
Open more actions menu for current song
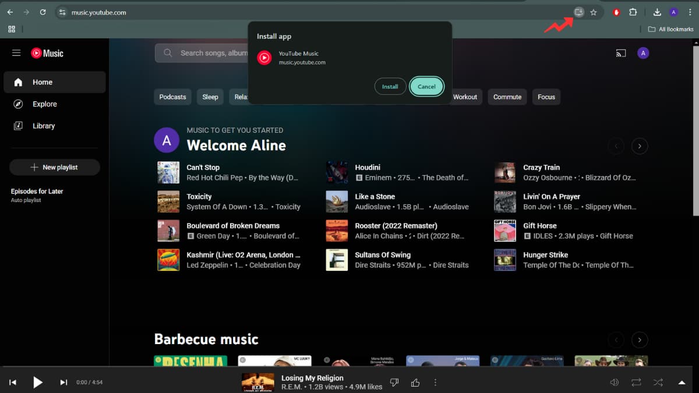(x=435, y=383)
